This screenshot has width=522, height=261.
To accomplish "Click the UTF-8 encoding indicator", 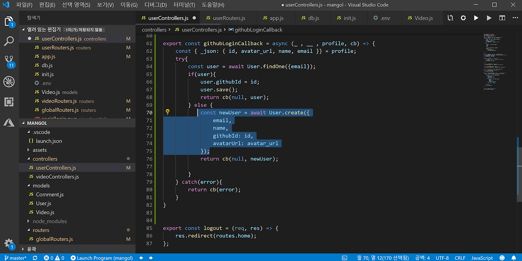I will point(442,258).
